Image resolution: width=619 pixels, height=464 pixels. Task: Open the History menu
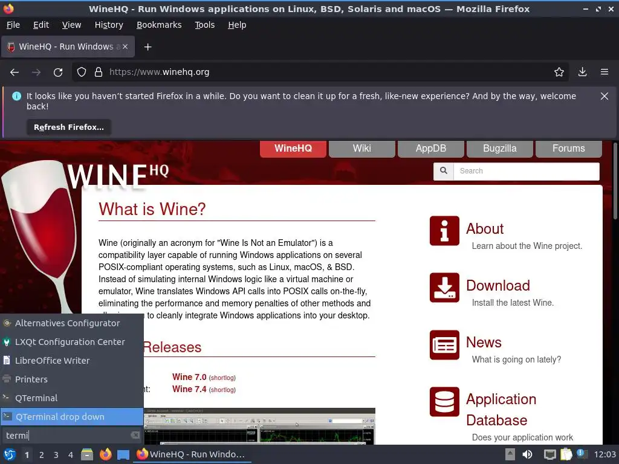pyautogui.click(x=109, y=25)
